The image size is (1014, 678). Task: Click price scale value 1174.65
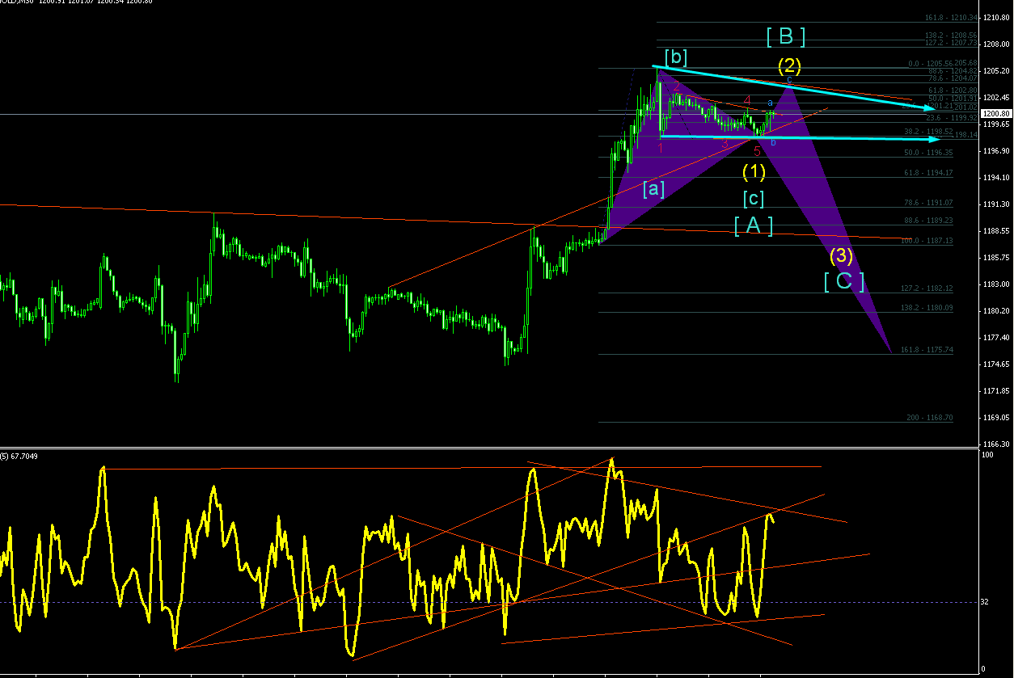click(998, 364)
